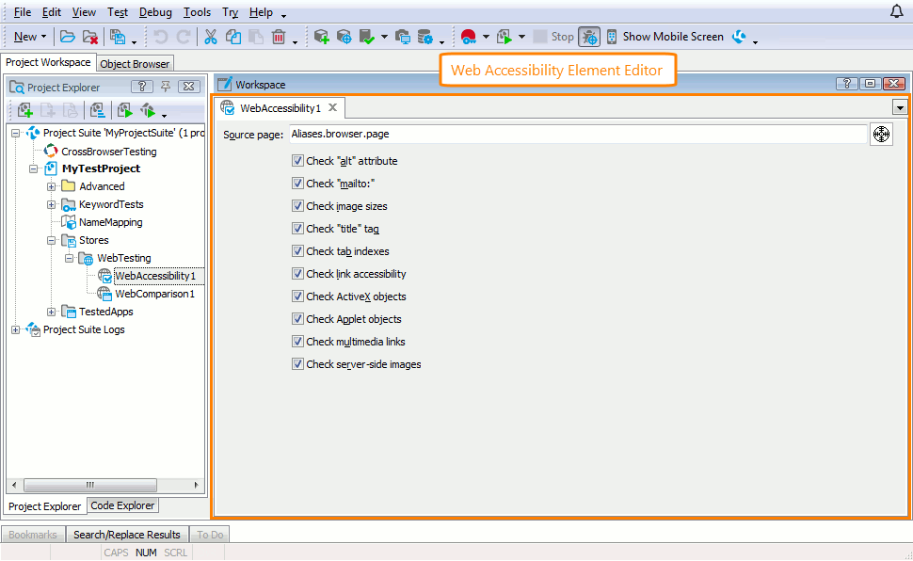Image resolution: width=913 pixels, height=561 pixels.
Task: Collapse the Stores tree node
Action: pyautogui.click(x=51, y=241)
